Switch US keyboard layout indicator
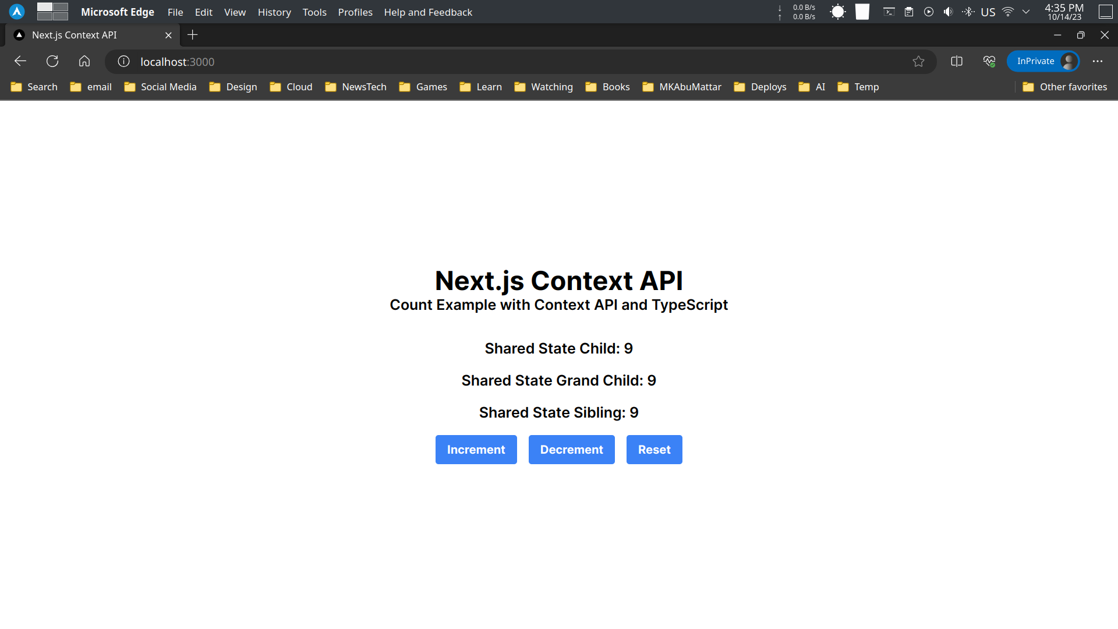This screenshot has width=1118, height=629. pyautogui.click(x=988, y=12)
